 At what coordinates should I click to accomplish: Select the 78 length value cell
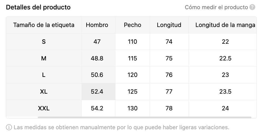pyautogui.click(x=169, y=108)
